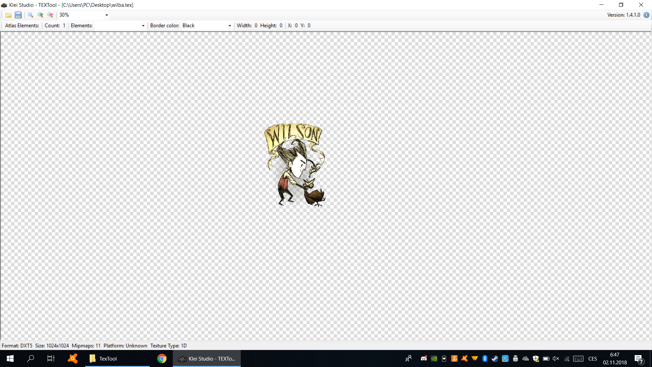This screenshot has height=367, width=652.
Task: Click the Zoom In magnifier icon
Action: (40, 15)
